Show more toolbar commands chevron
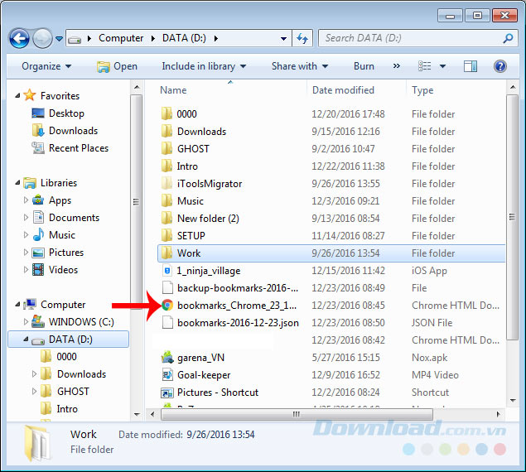526x472 pixels. (397, 66)
